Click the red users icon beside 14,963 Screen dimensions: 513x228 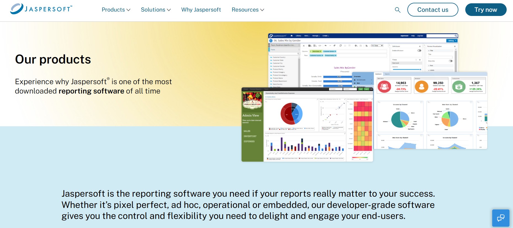[384, 87]
